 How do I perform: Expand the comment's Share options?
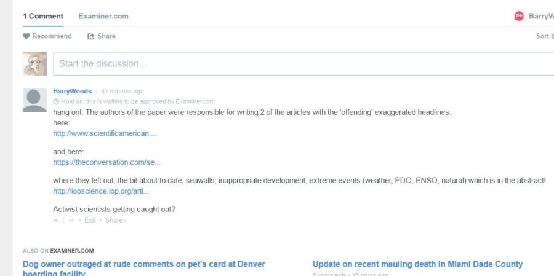click(115, 220)
